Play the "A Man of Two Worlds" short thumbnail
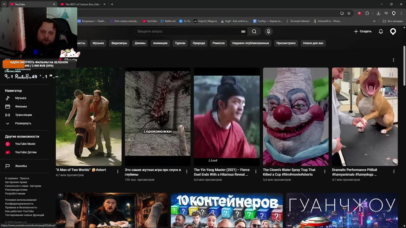 click(x=88, y=117)
